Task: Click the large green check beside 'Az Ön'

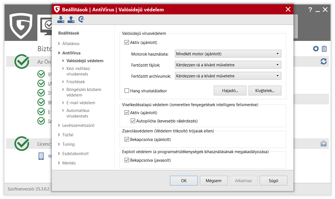Action: pos(22,61)
